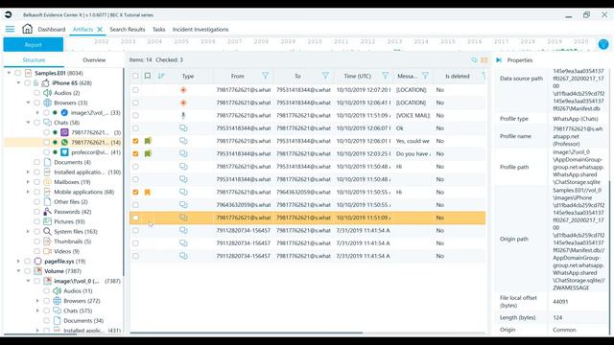
Task: Toggle chat view icon above table
Action: point(475,59)
